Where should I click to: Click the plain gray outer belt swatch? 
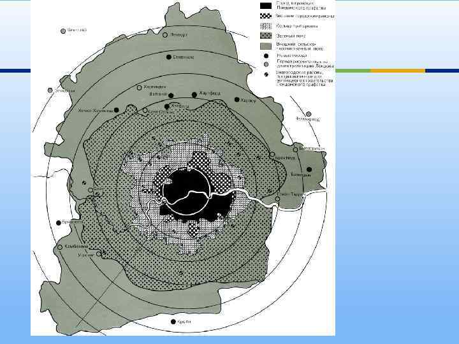click(265, 47)
